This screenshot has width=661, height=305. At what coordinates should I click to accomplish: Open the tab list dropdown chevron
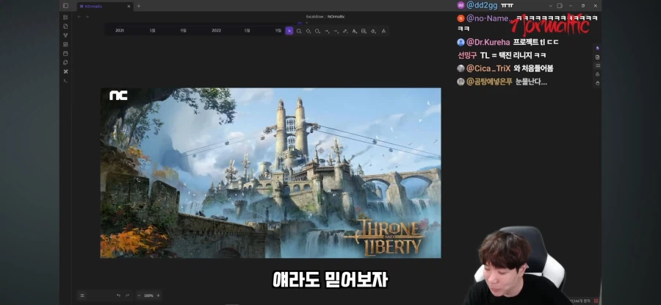(551, 6)
